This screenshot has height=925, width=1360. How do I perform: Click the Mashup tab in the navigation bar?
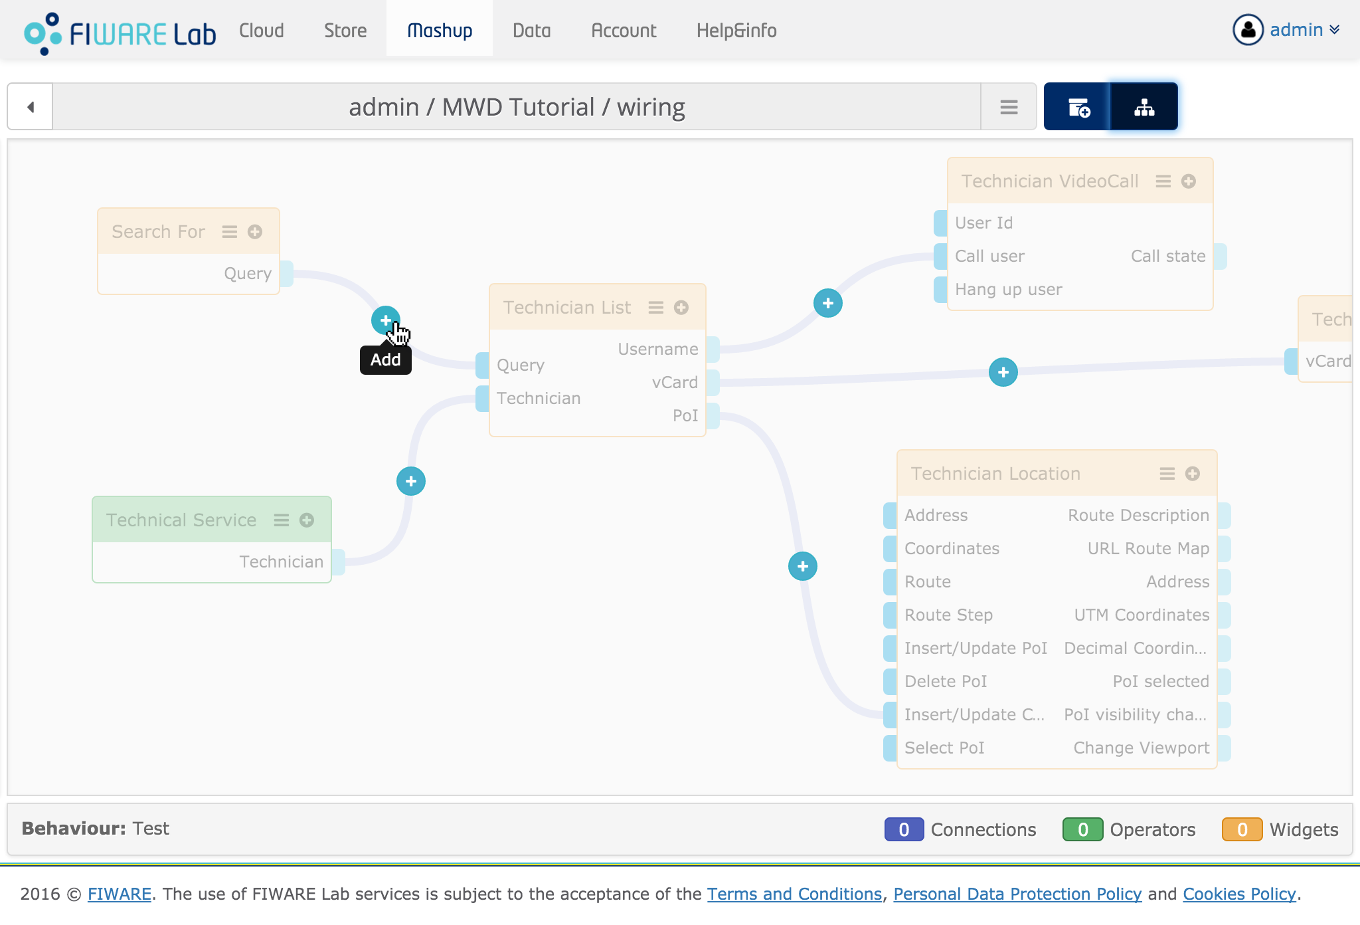pos(440,29)
